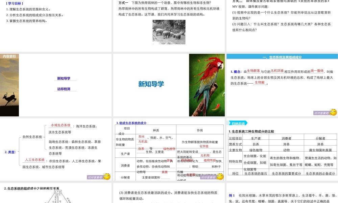Image resolution: width=338 pixels, height=203 pixels.
Task: Click the 营养方式 row label
Action: 235,144
